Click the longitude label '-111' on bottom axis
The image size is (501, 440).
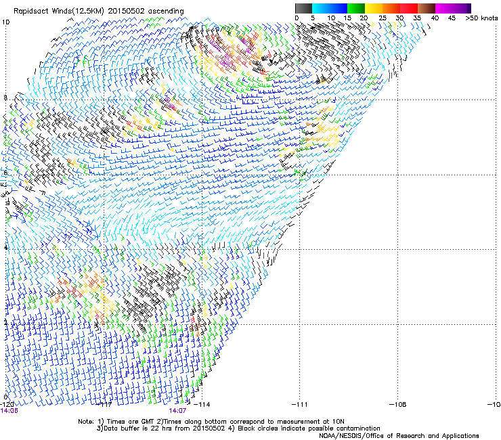299,405
